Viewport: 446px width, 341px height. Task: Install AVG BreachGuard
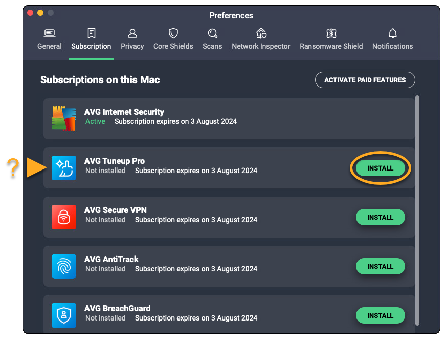pos(380,315)
